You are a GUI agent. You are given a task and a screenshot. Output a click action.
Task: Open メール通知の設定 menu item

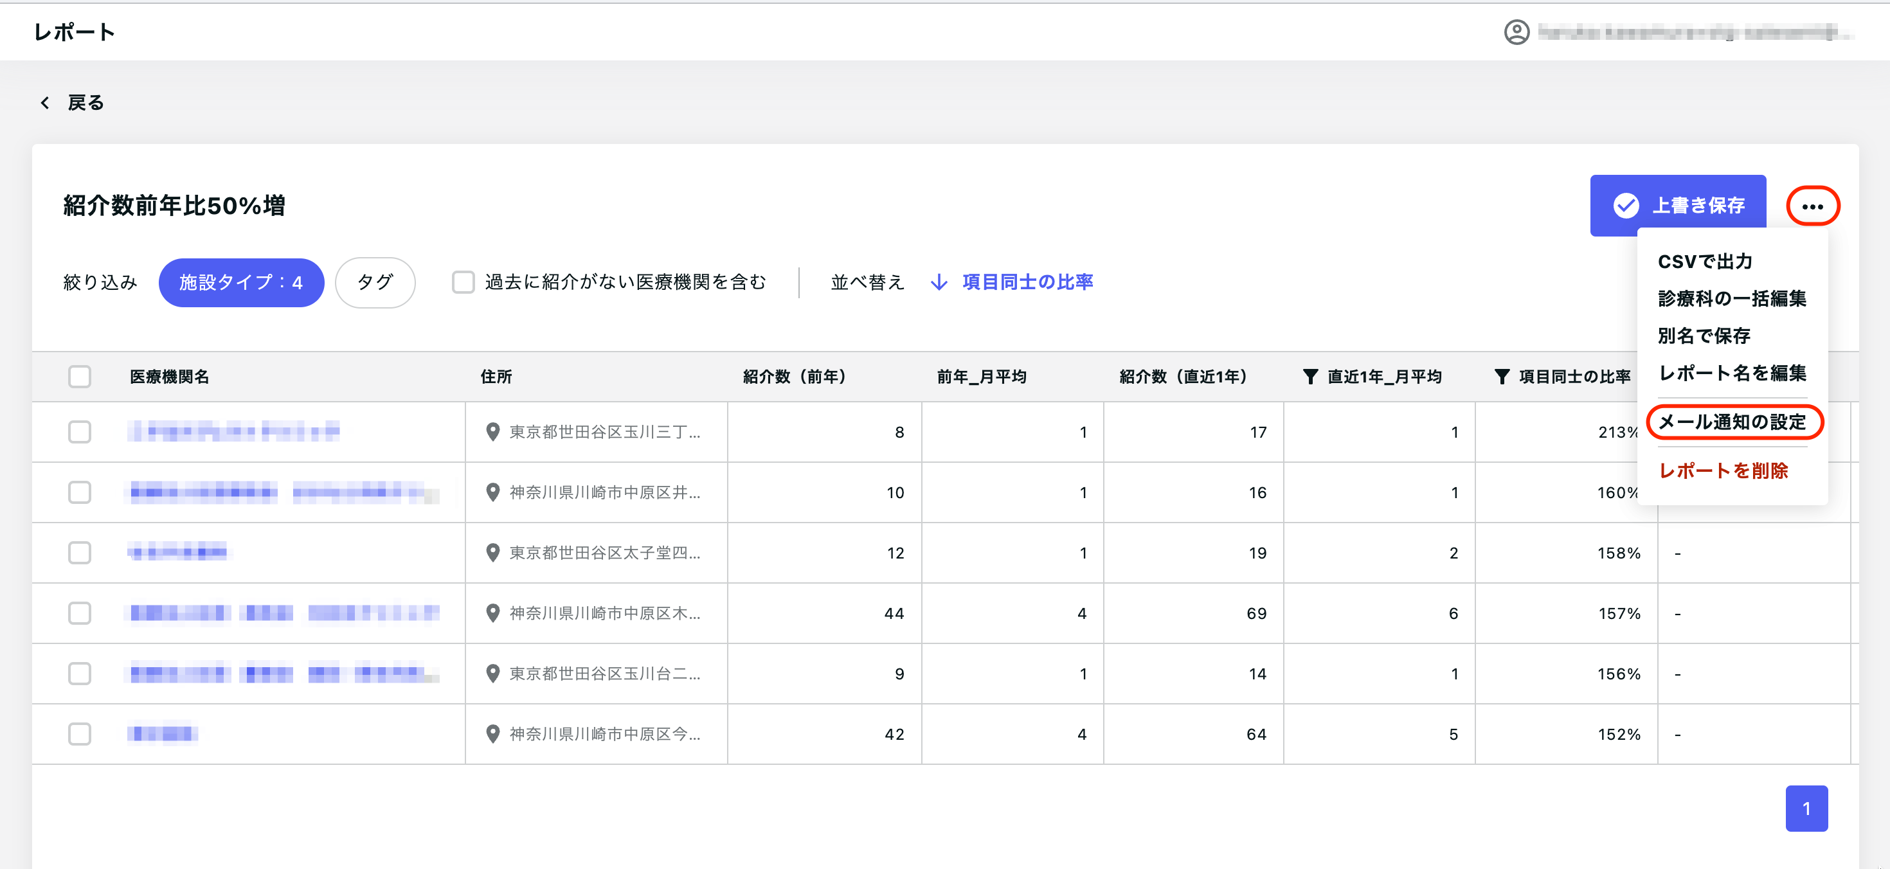pyautogui.click(x=1733, y=422)
